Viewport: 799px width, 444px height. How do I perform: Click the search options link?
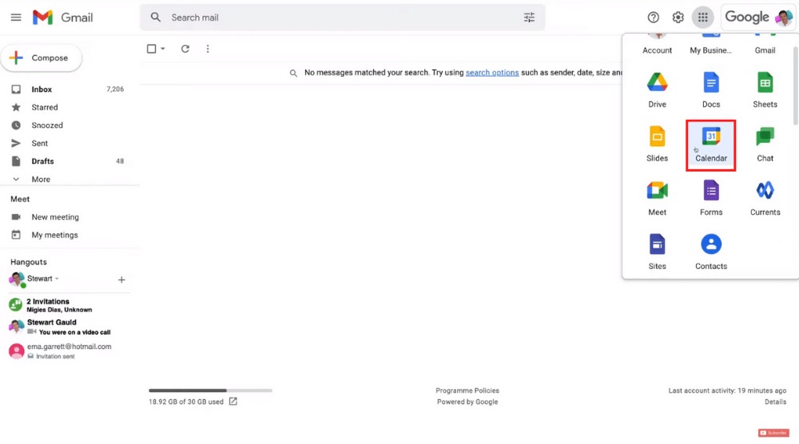(x=492, y=73)
